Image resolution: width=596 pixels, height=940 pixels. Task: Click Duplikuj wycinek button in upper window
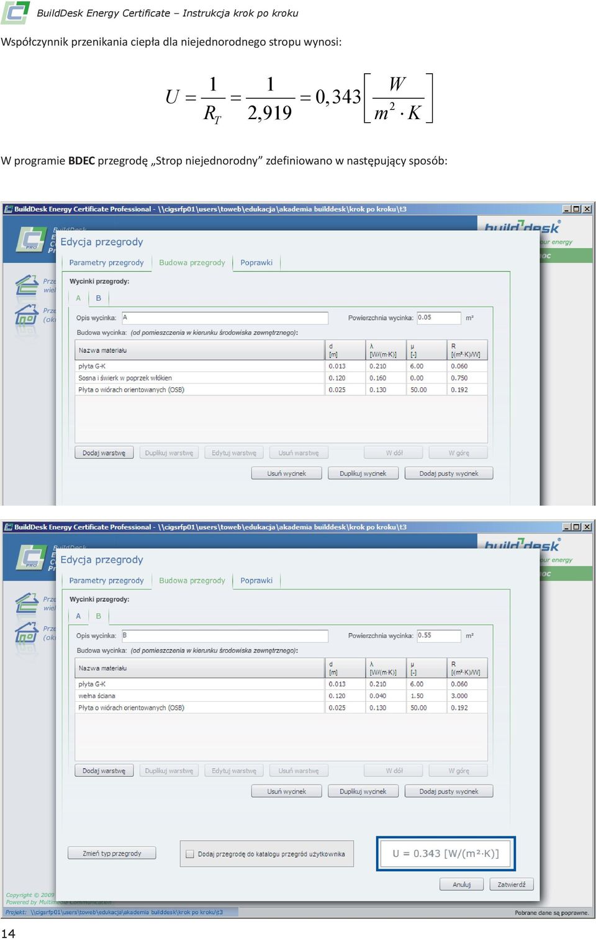[363, 473]
